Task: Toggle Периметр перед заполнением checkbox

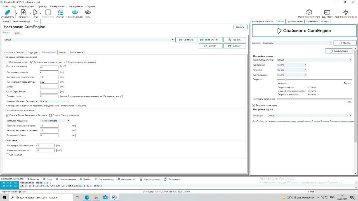Action: 65,62
